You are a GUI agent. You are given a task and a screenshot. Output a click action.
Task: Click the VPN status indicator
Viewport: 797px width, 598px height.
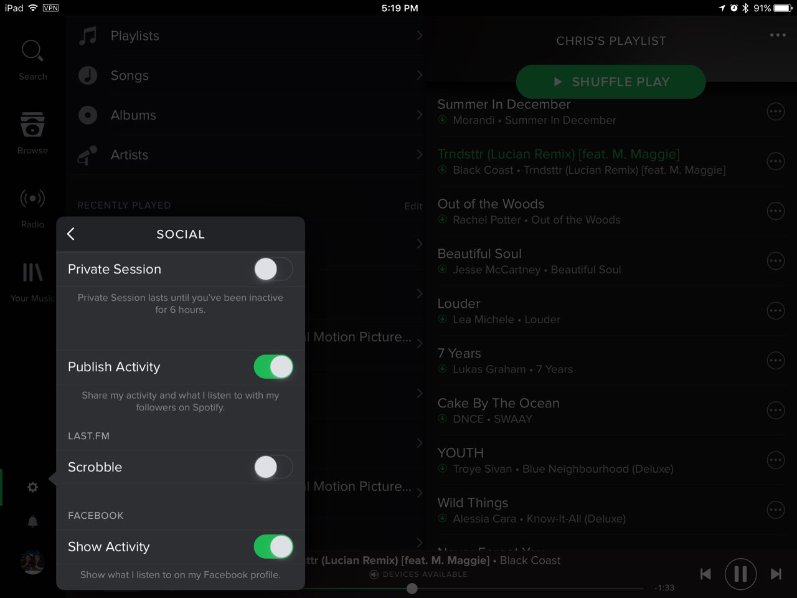pyautogui.click(x=50, y=8)
